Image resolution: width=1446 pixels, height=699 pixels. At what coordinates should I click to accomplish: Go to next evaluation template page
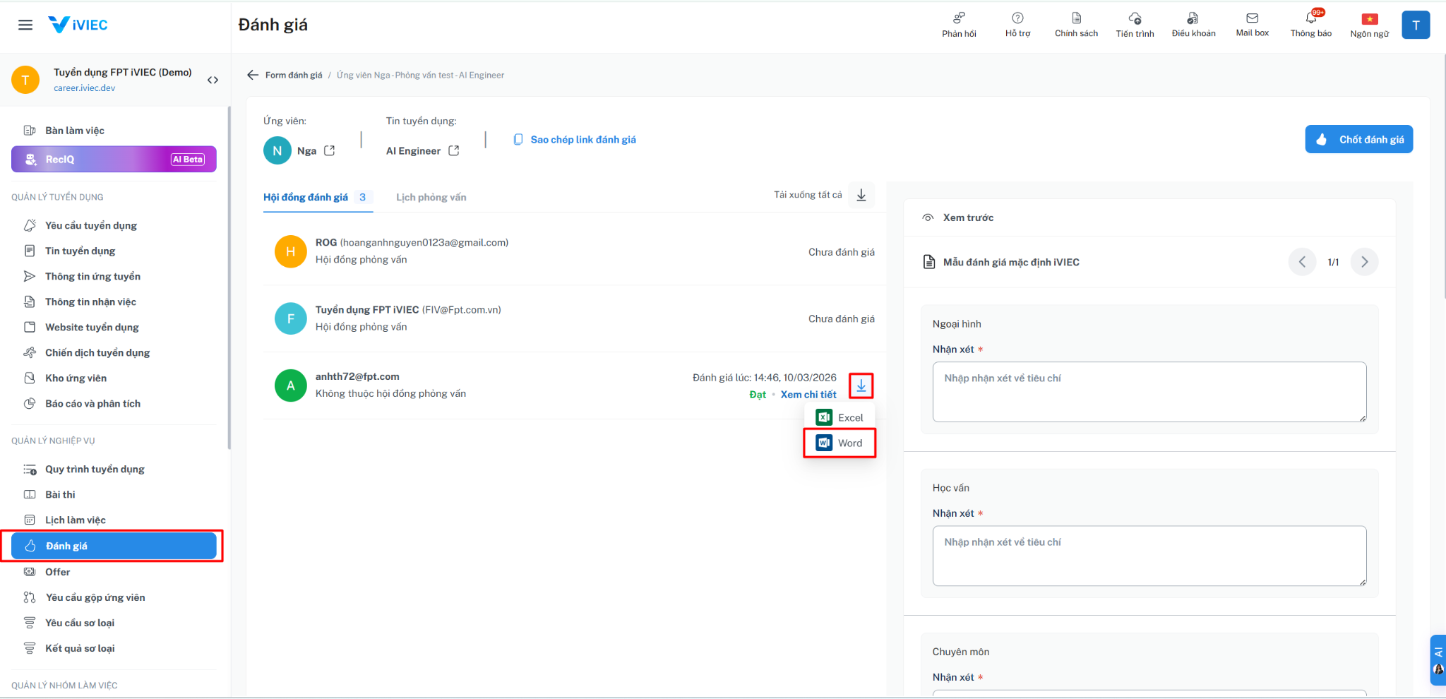[1364, 262]
